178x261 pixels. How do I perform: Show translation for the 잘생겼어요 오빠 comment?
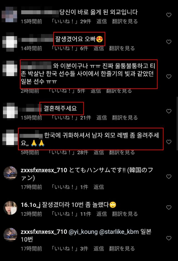click(122, 48)
